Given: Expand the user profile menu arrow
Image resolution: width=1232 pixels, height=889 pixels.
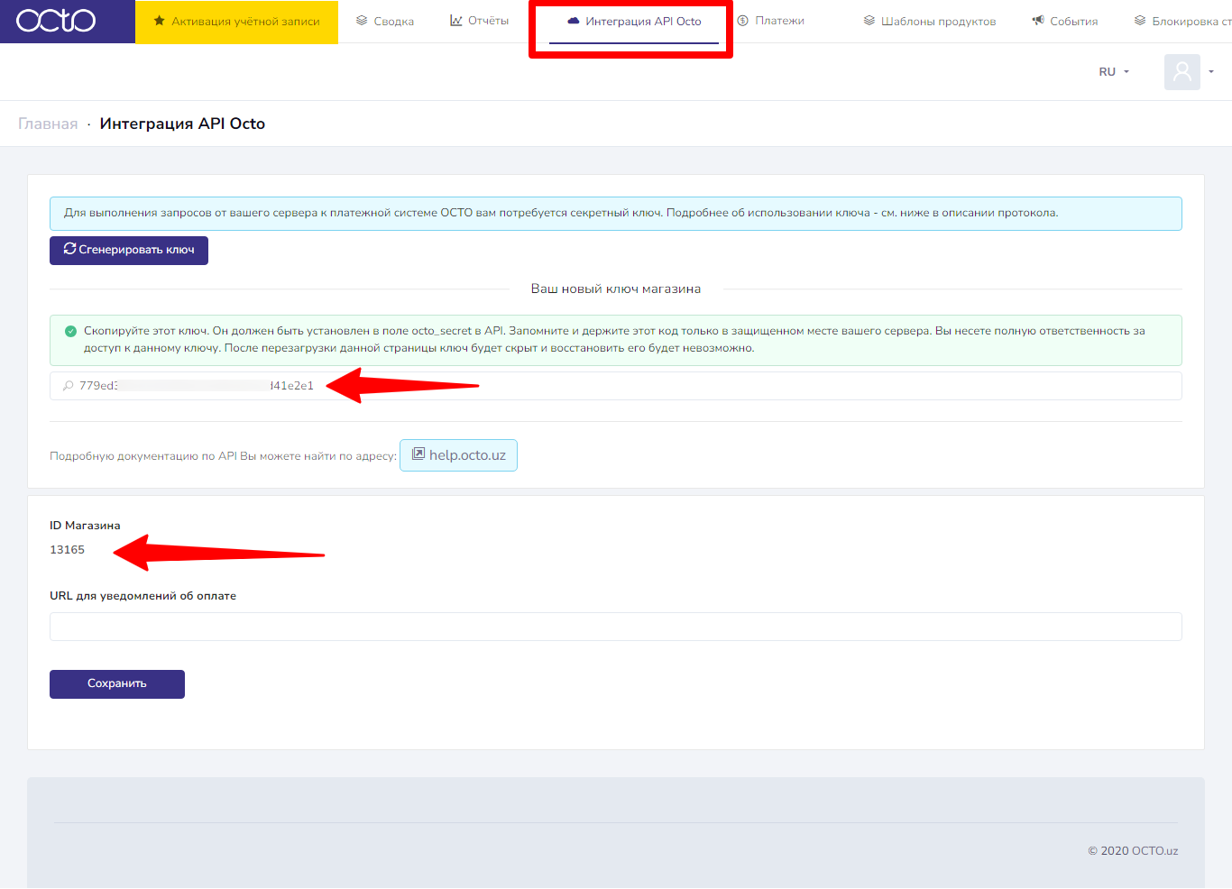Looking at the screenshot, I should (1211, 72).
